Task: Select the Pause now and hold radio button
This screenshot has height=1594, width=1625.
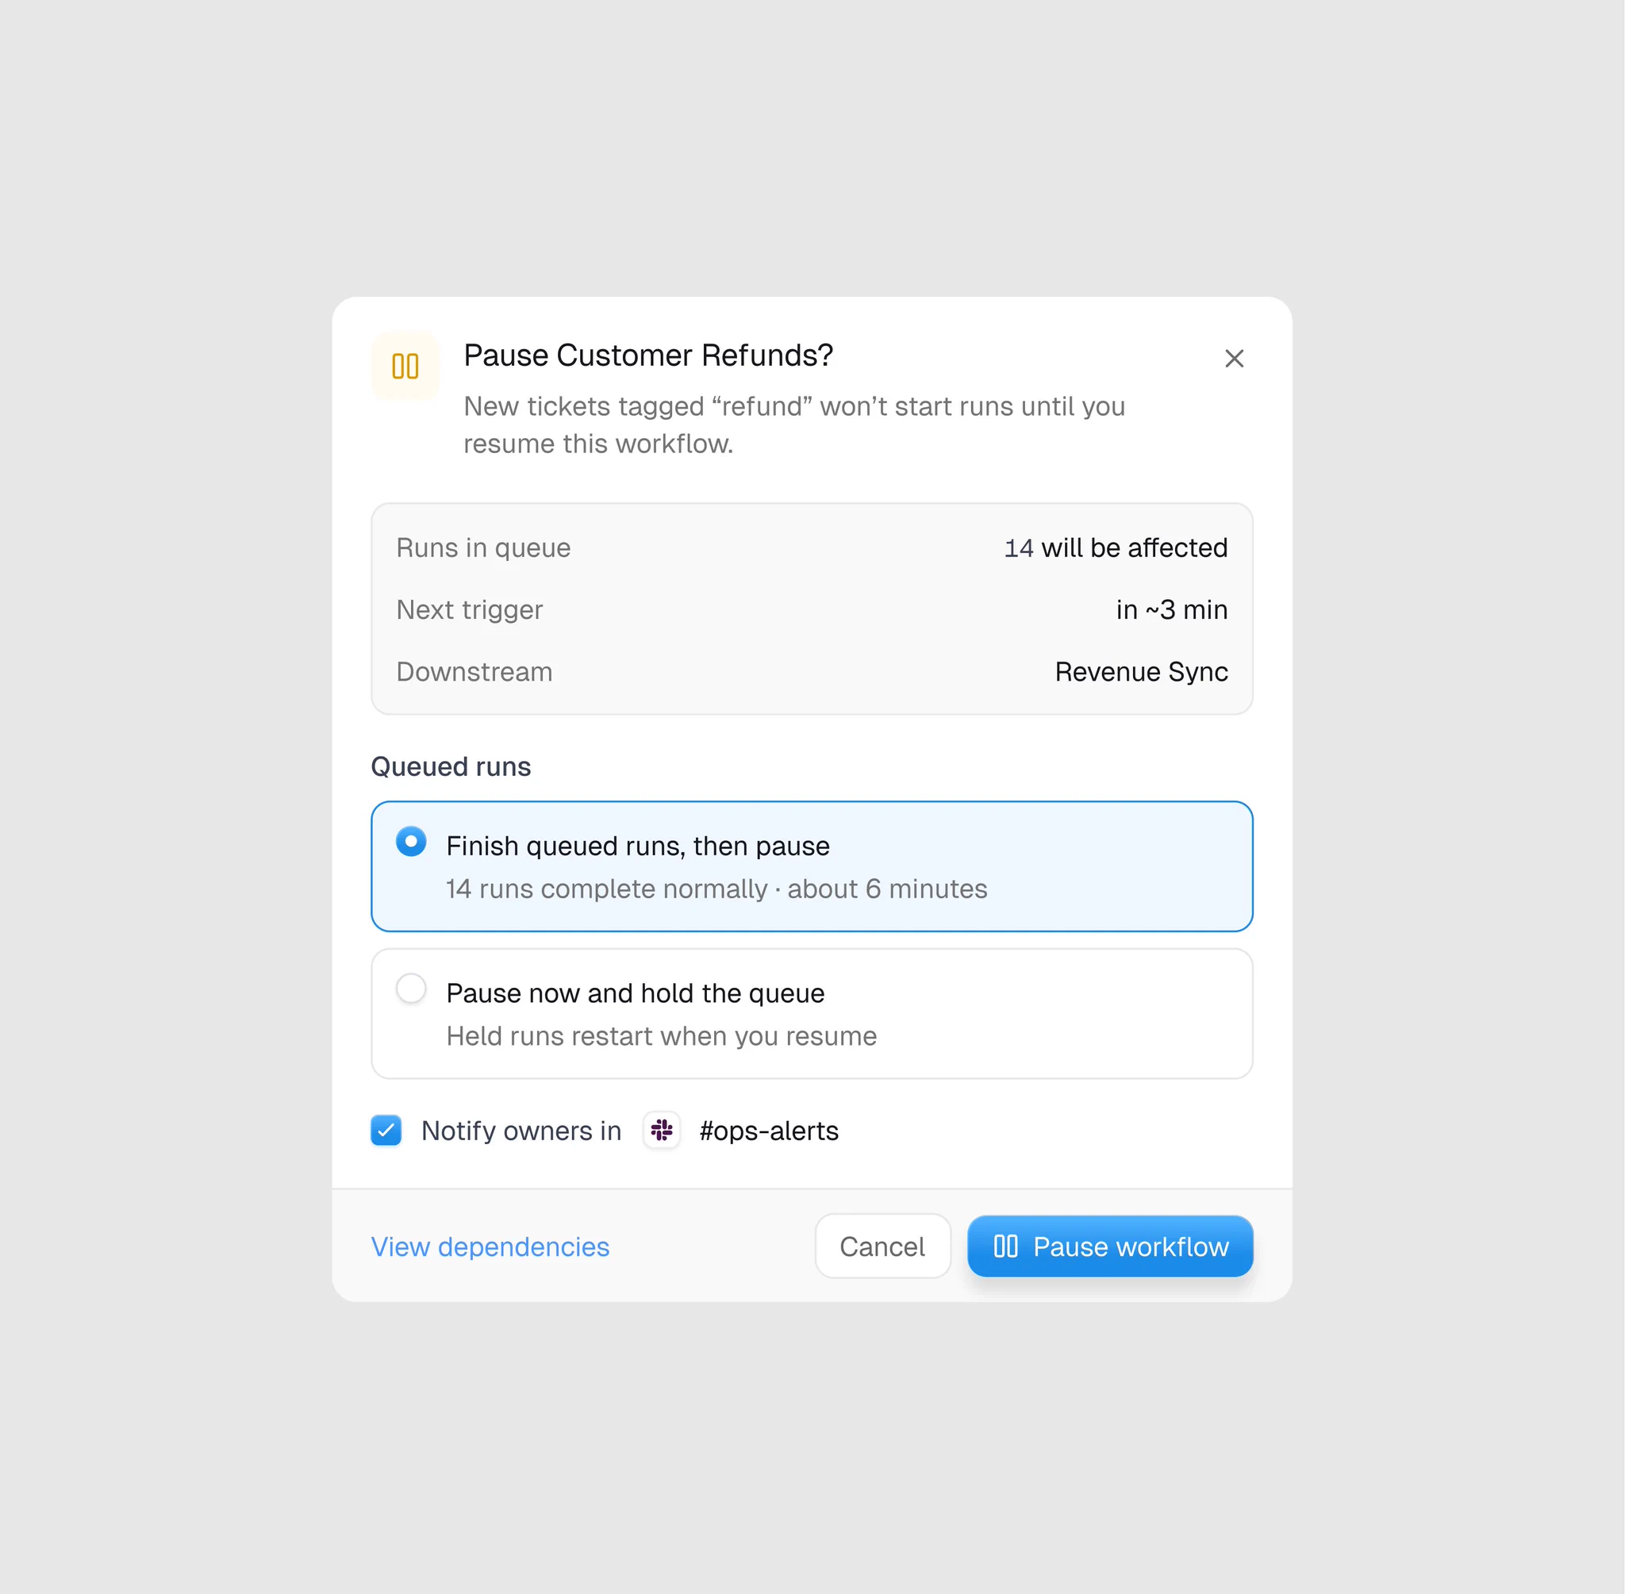Action: coord(411,989)
